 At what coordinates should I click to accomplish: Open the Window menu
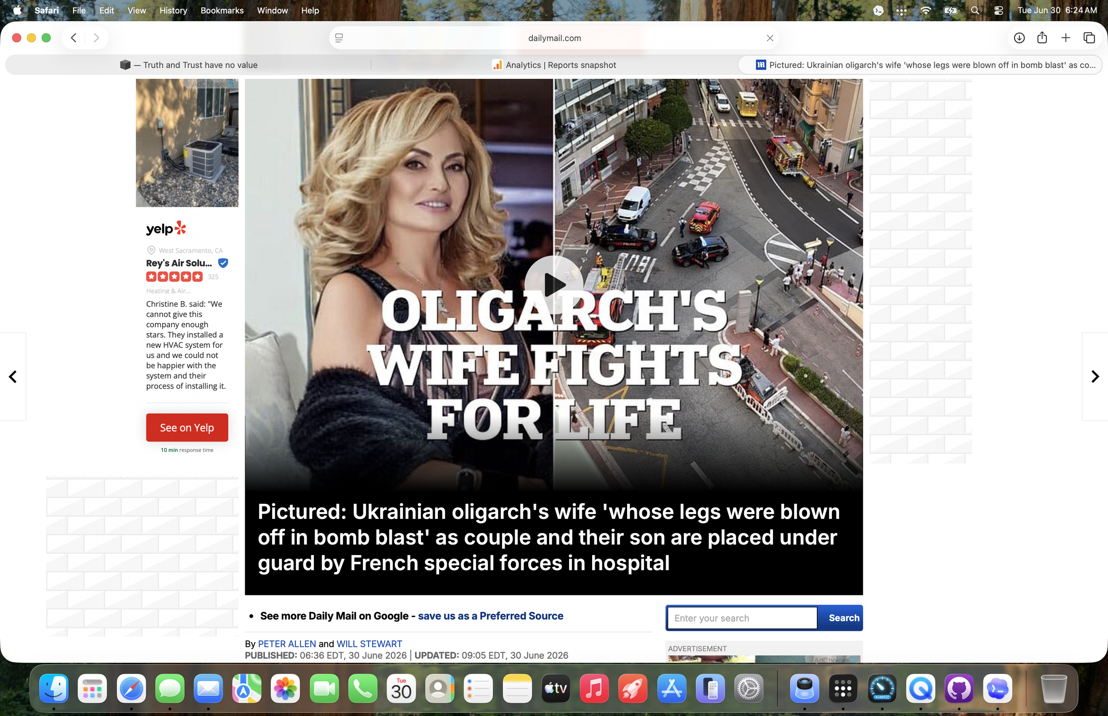[x=273, y=10]
